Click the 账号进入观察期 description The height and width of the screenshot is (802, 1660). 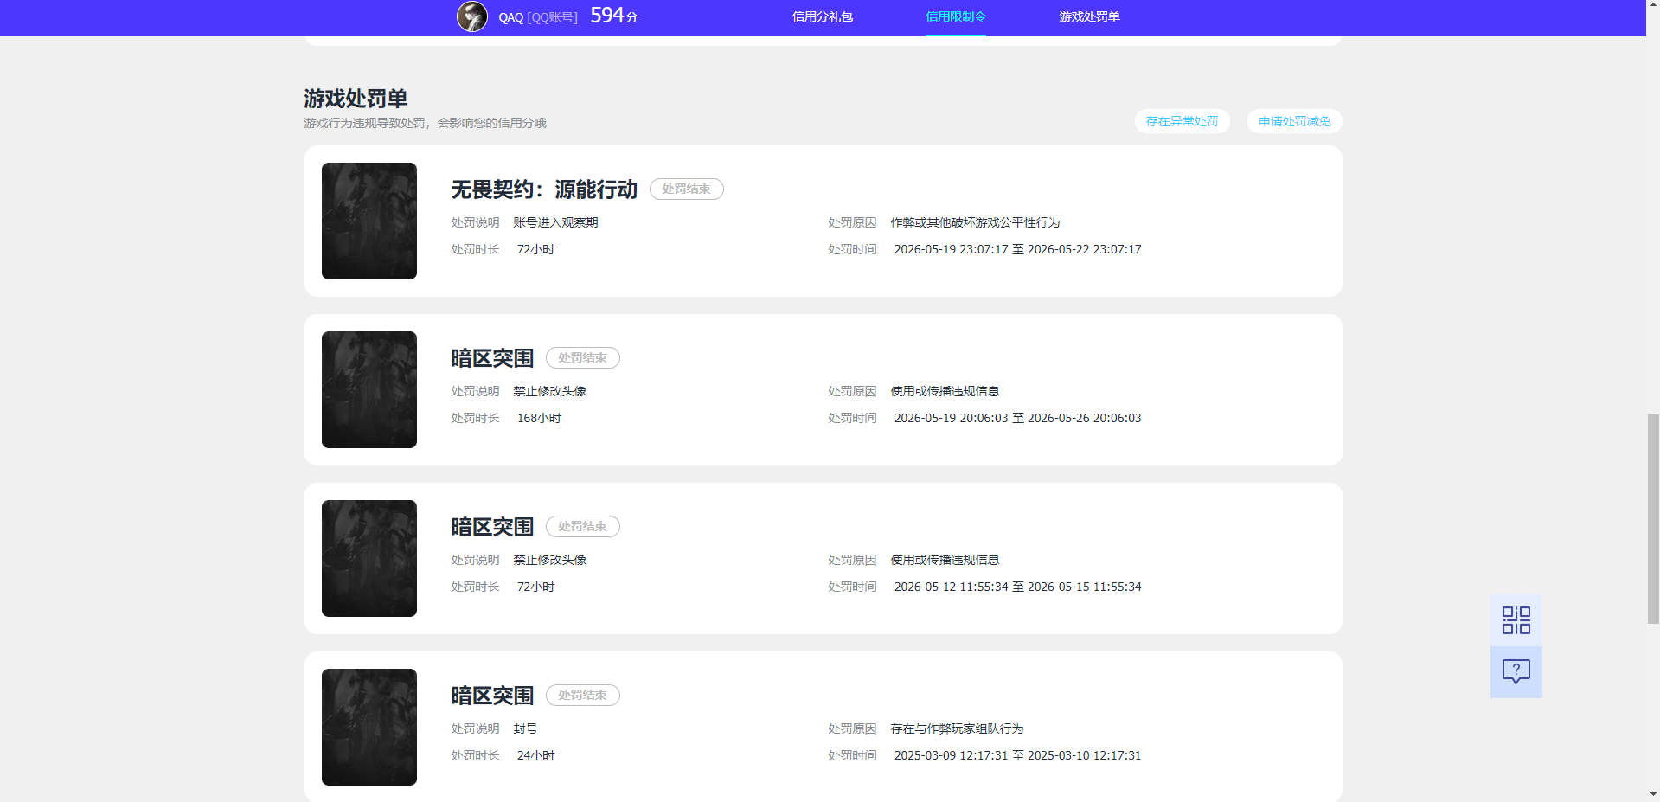(x=555, y=222)
